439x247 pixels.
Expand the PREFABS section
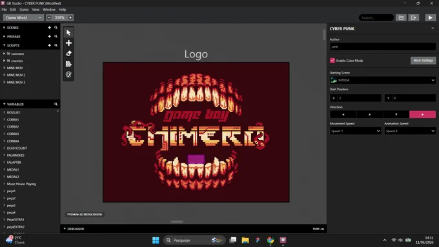5,36
